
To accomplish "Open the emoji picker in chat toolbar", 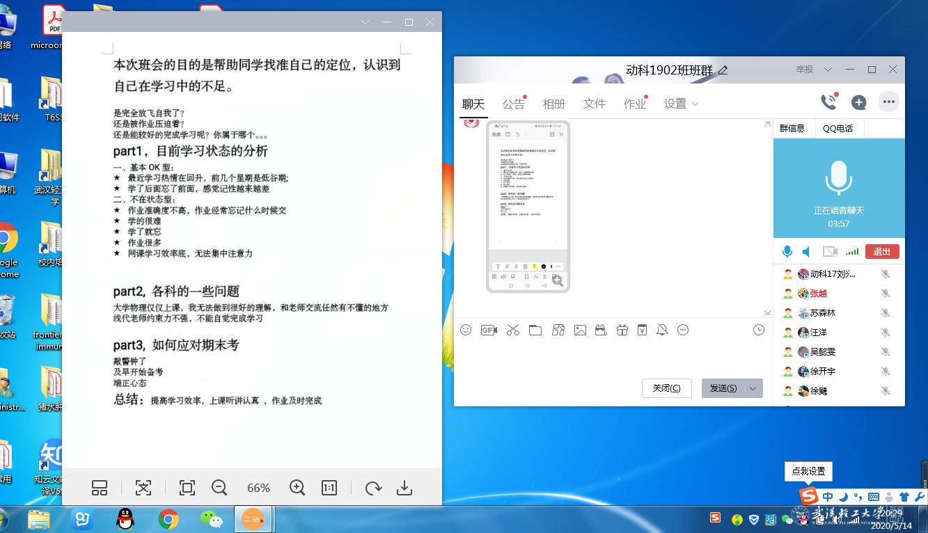I will 466,330.
